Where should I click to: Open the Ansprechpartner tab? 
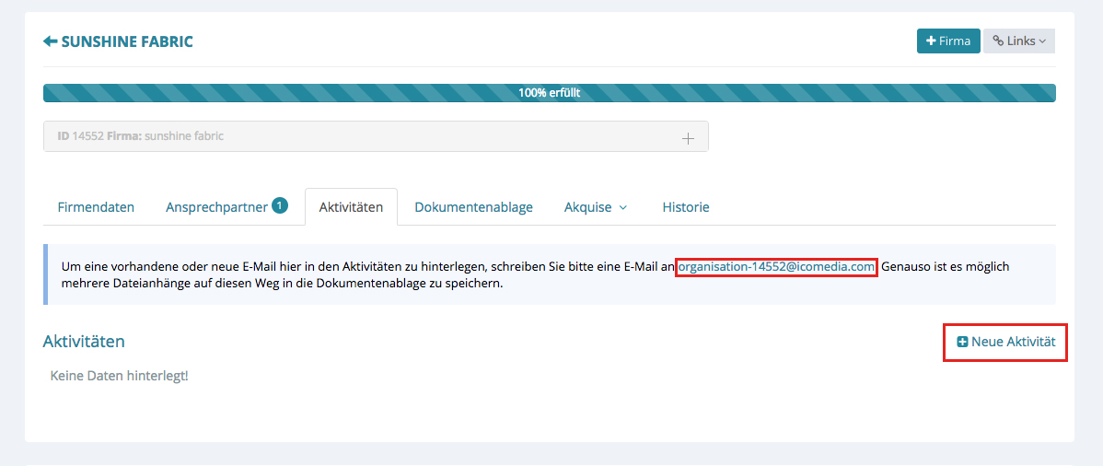point(216,207)
